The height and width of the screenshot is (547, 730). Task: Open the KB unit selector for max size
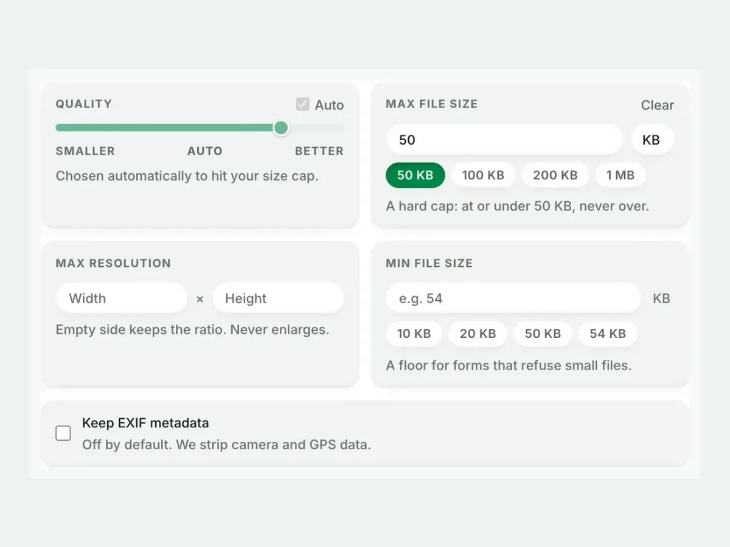(652, 140)
